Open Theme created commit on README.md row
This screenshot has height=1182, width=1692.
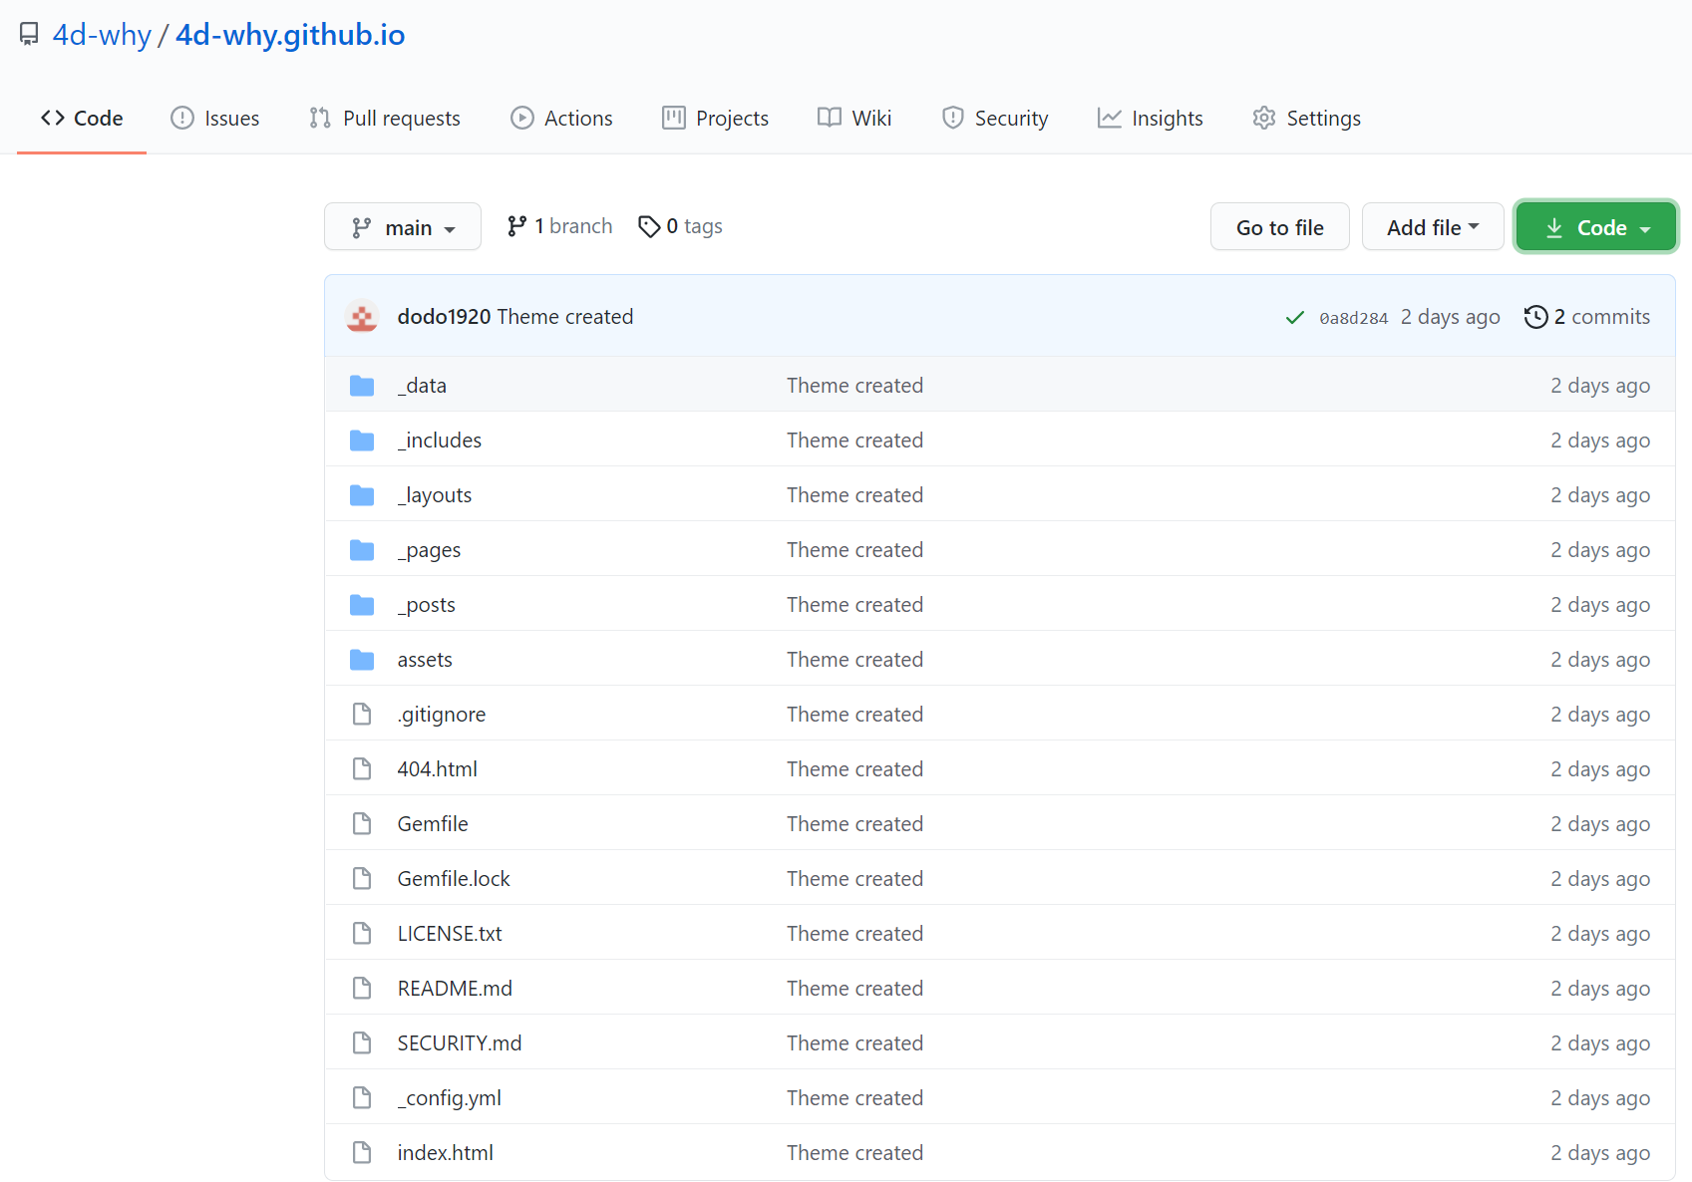[854, 989]
